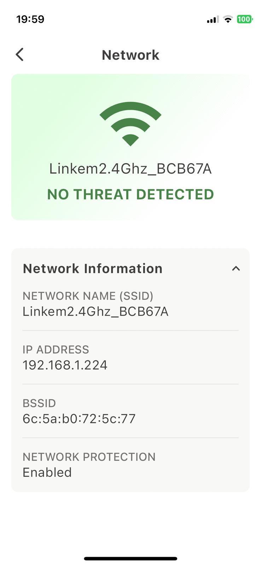Screen dimensions: 261x566
Task: Tap the cellular signal bars icon
Action: point(213,19)
